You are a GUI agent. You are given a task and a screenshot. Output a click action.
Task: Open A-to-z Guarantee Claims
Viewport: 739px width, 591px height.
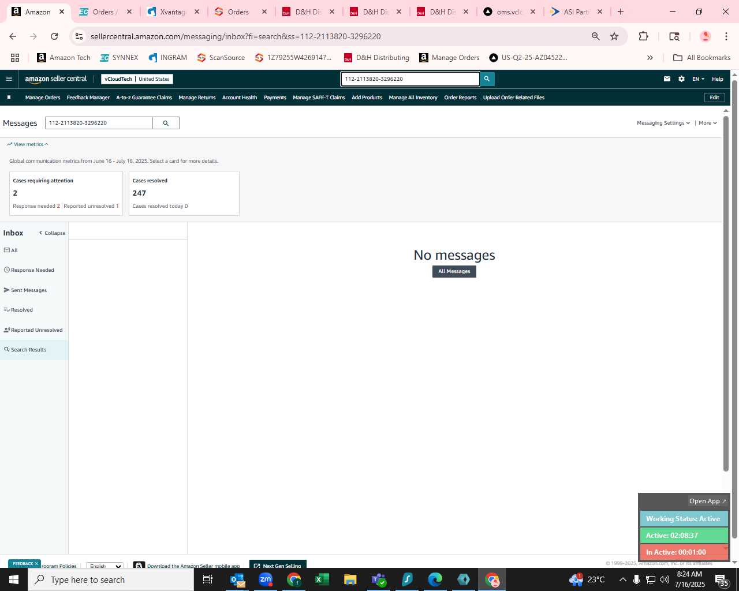click(x=144, y=98)
